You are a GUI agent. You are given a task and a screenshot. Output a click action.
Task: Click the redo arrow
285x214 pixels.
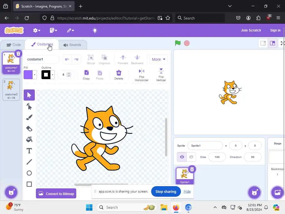click(76, 59)
